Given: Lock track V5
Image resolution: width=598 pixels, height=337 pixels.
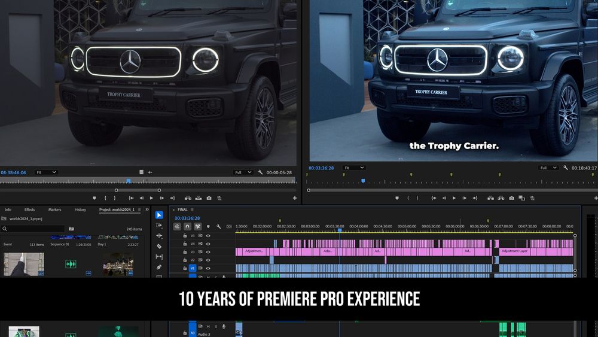Looking at the screenshot, I should pos(185,236).
